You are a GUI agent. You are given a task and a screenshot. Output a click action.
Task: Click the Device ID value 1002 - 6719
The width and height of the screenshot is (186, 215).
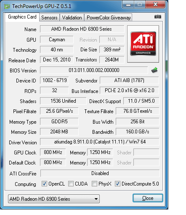(54, 80)
